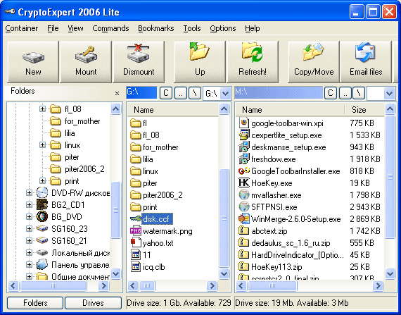Click the GoogleToolbarInstaller.exe icon

tap(243, 171)
